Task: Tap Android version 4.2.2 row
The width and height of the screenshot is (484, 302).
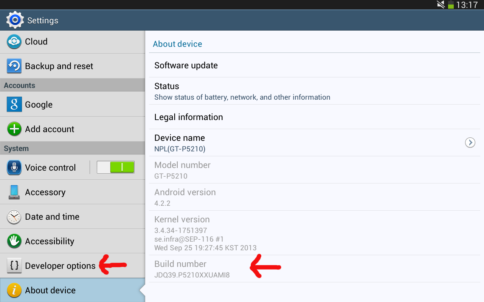Action: pos(315,197)
